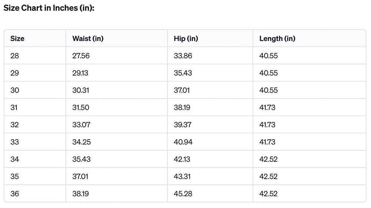Select hip value 45.28
Screen dimensions: 371x208
click(183, 194)
